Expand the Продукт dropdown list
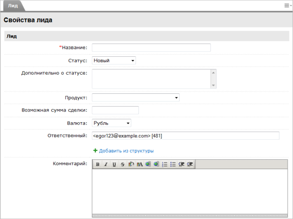This screenshot has height=219, width=293. tap(135, 98)
